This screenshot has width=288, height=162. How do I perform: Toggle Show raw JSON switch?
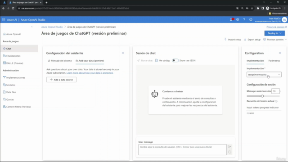tap(175, 60)
